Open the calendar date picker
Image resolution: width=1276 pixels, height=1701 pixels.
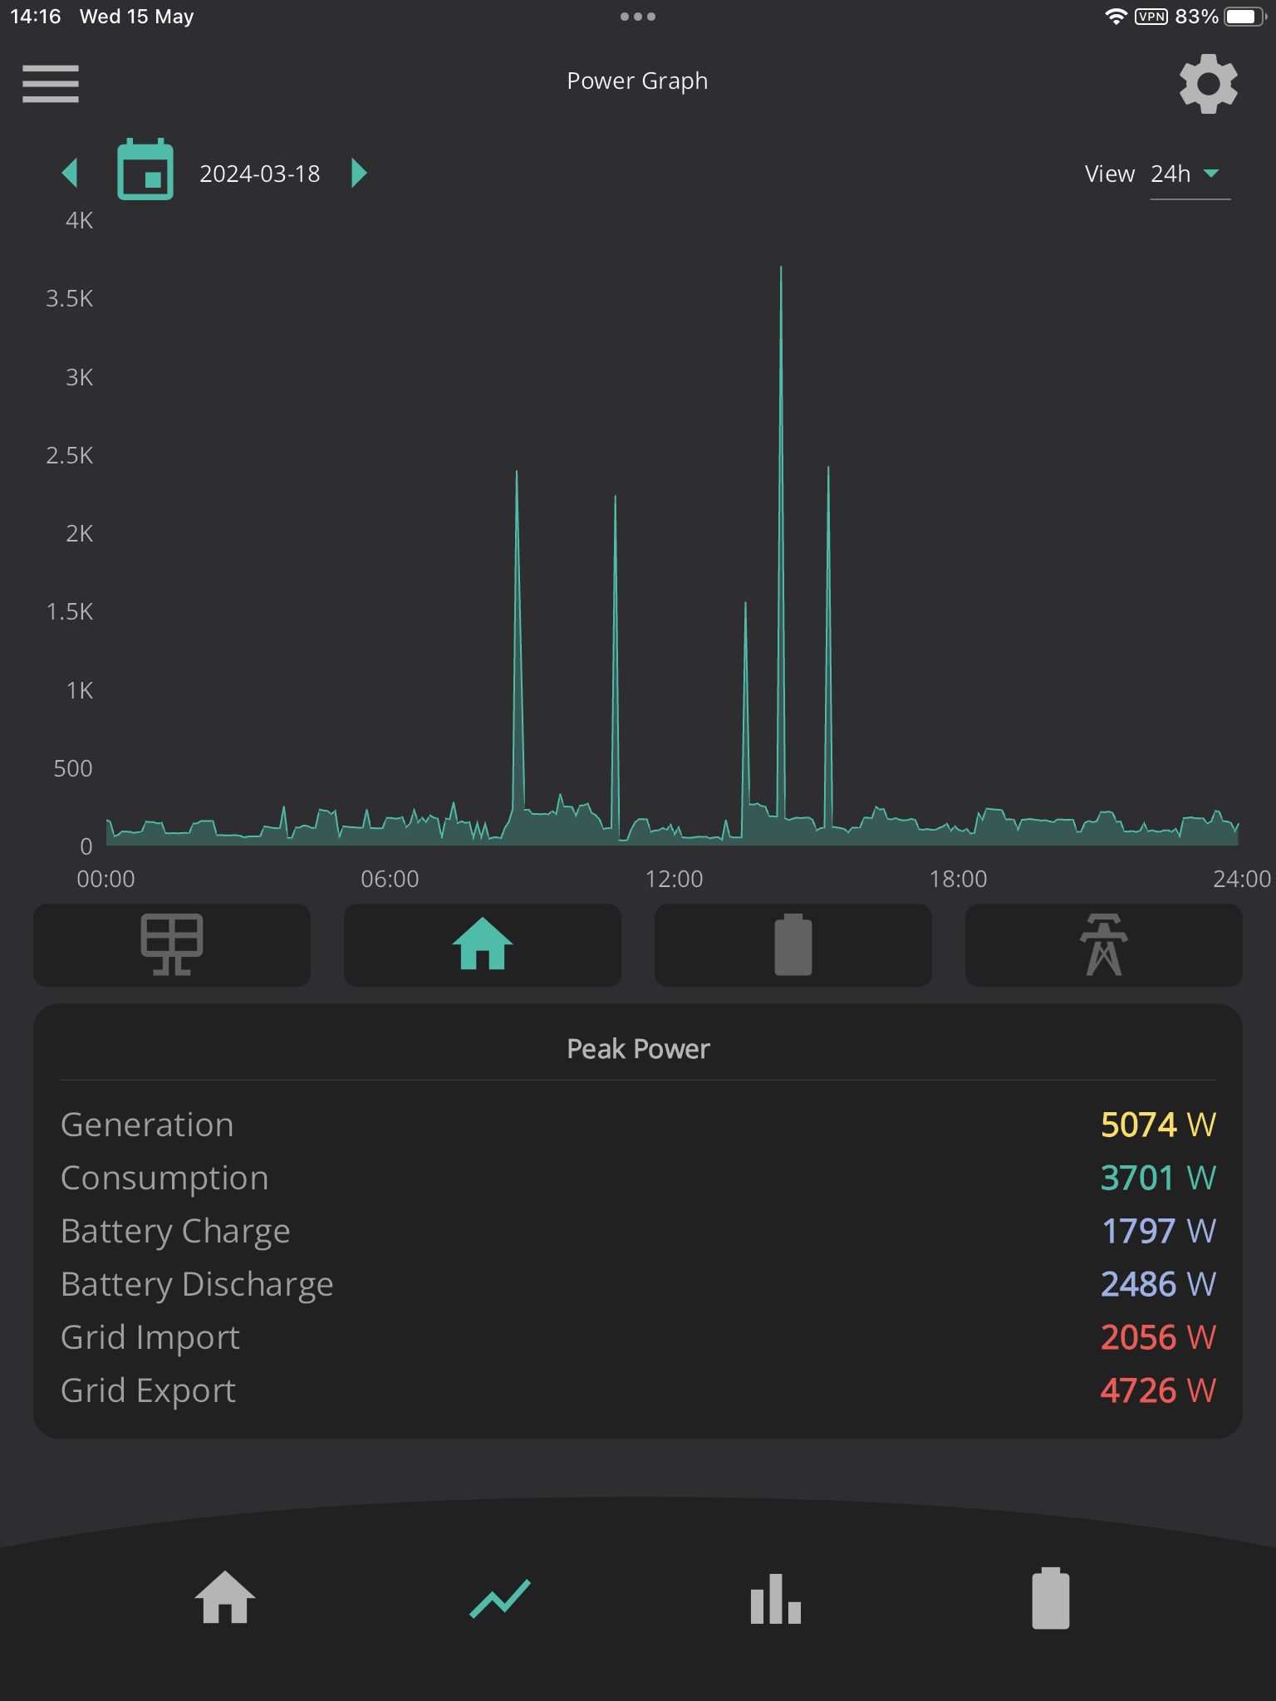[145, 170]
